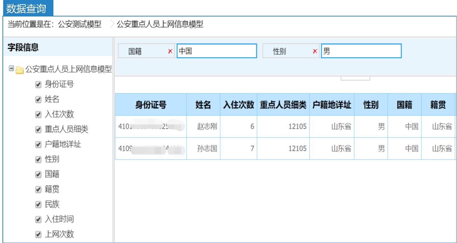The height and width of the screenshot is (243, 457).
Task: Click the 字段信息 panel header
Action: coord(58,48)
